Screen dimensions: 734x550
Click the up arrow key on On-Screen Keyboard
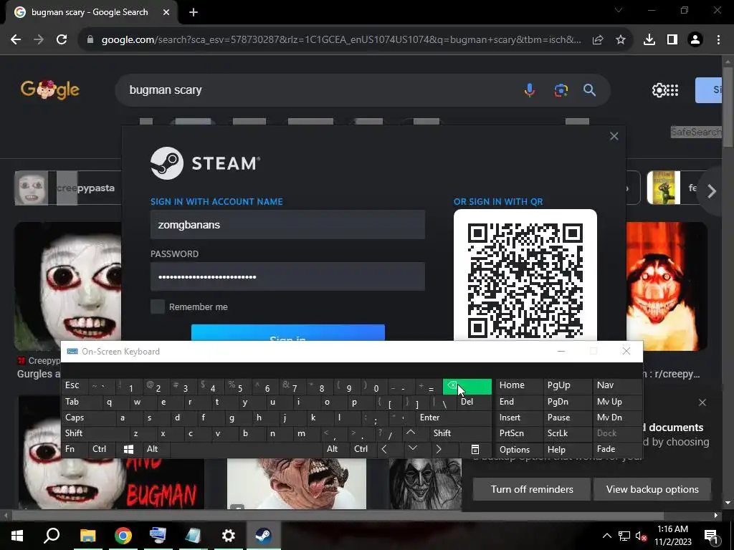[411, 433]
